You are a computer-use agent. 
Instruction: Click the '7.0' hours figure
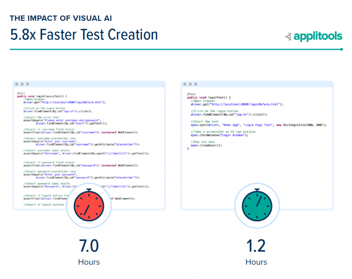(x=89, y=246)
